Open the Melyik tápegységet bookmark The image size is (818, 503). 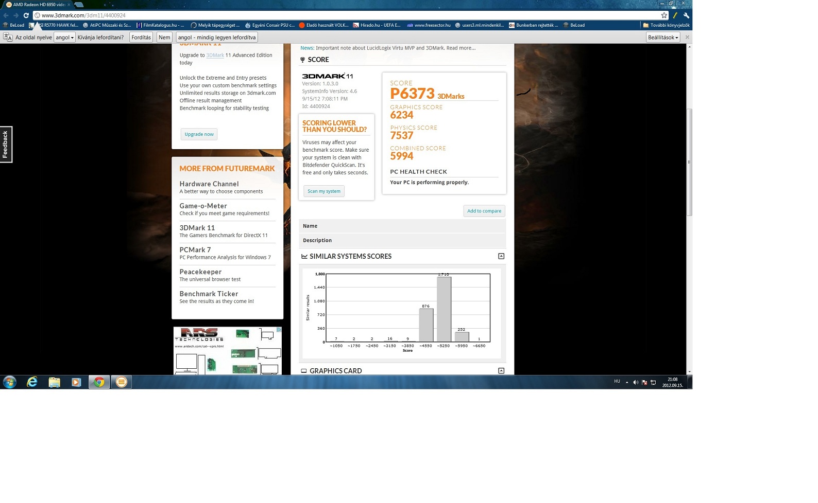coord(215,25)
